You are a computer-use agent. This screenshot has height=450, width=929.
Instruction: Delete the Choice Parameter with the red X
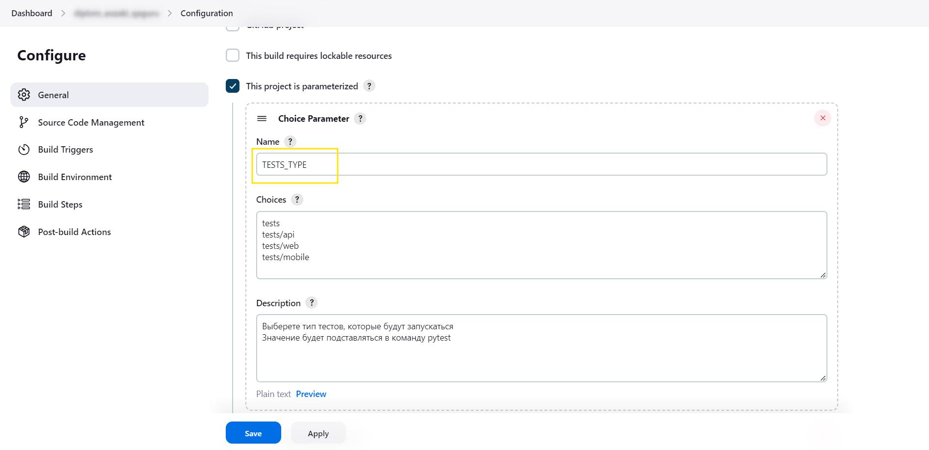click(823, 118)
